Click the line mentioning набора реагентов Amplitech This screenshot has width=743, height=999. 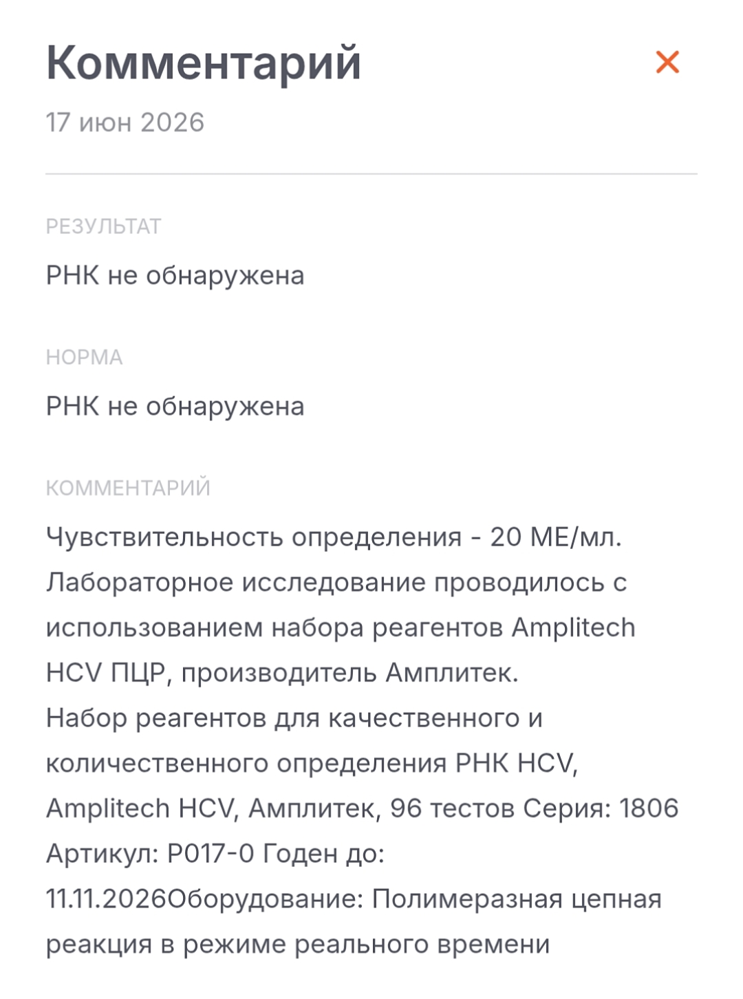(x=341, y=628)
